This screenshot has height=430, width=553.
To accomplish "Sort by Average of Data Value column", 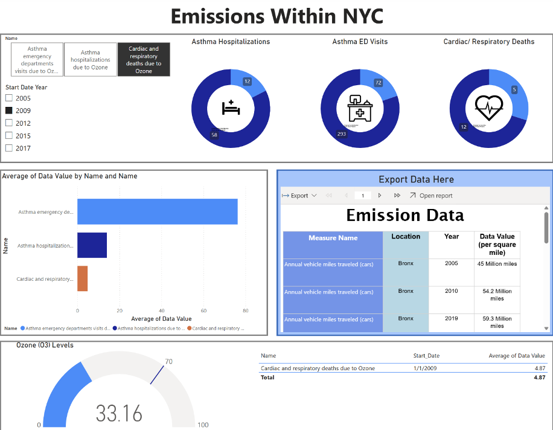I will (517, 356).
